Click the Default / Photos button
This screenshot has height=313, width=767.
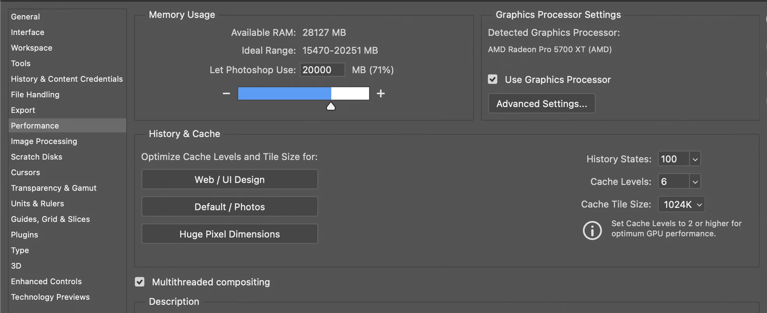coord(230,207)
